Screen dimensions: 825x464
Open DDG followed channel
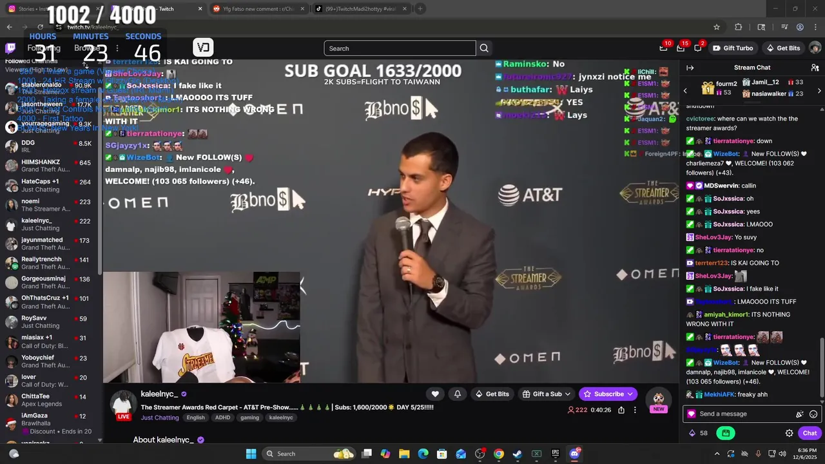(x=50, y=146)
